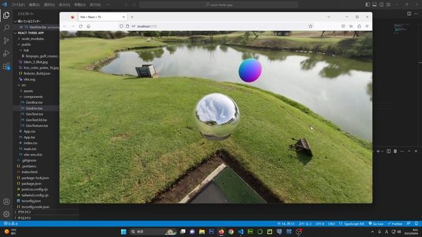Open GeoTexture.tsx in the explorer
Screen dimensions: 422x237
tap(37, 126)
